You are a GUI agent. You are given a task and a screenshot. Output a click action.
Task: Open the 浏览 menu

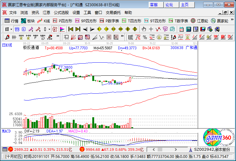coord(24,13)
